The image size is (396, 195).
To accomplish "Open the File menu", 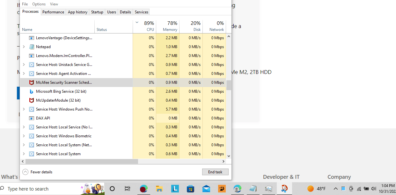I will (x=25, y=4).
